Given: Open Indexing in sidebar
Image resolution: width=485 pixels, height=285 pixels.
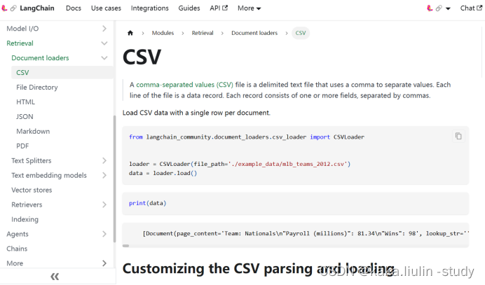Looking at the screenshot, I should pyautogui.click(x=25, y=219).
